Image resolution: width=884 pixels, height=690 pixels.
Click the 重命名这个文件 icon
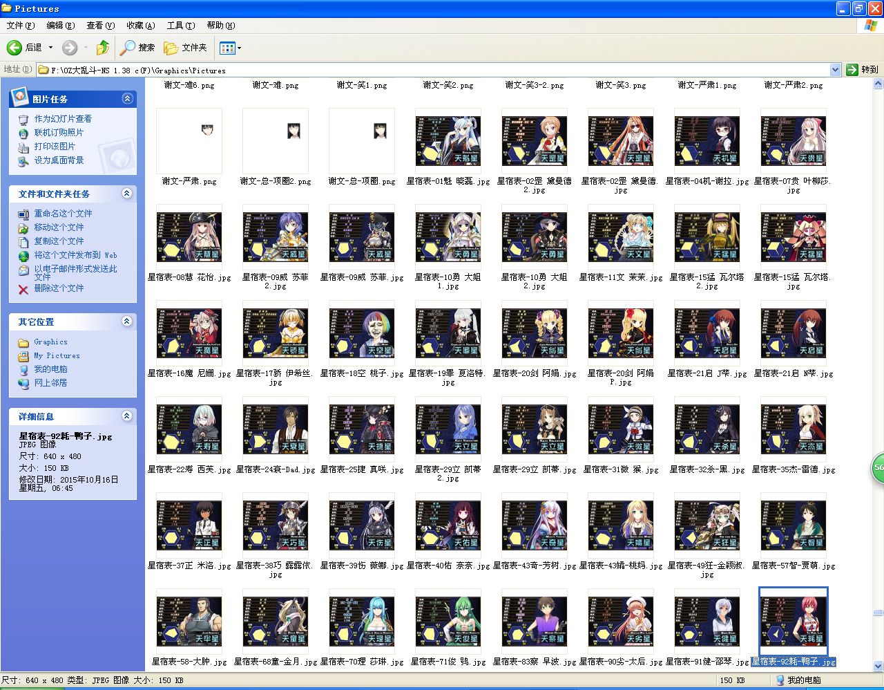23,214
